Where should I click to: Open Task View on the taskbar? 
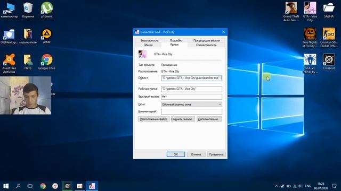point(30,186)
